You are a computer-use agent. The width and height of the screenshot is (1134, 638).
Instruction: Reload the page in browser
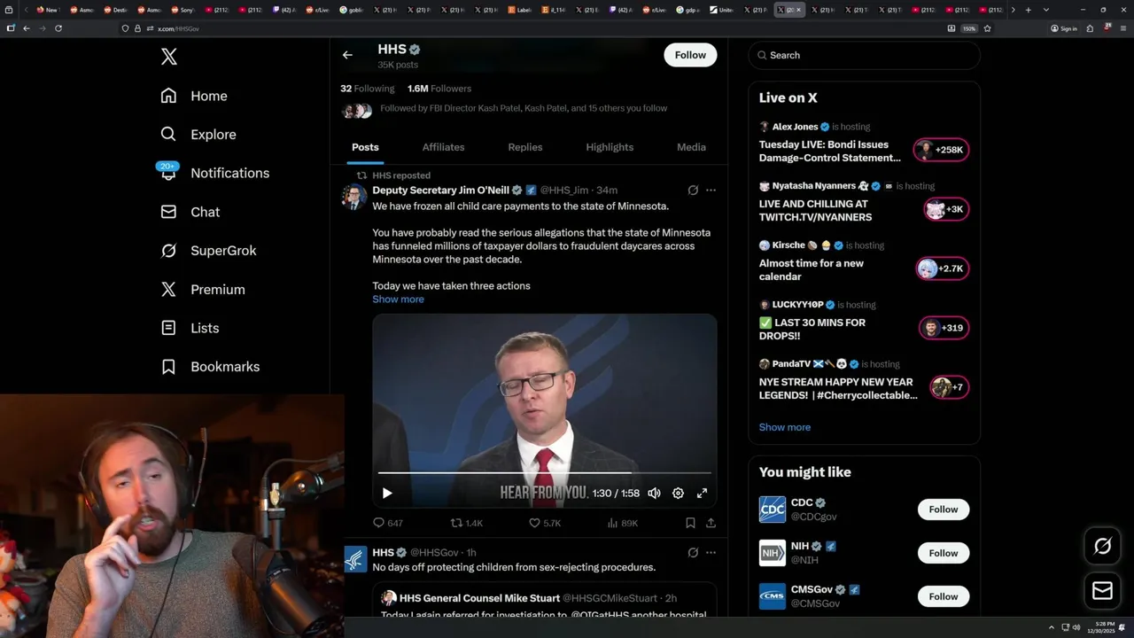tap(58, 28)
